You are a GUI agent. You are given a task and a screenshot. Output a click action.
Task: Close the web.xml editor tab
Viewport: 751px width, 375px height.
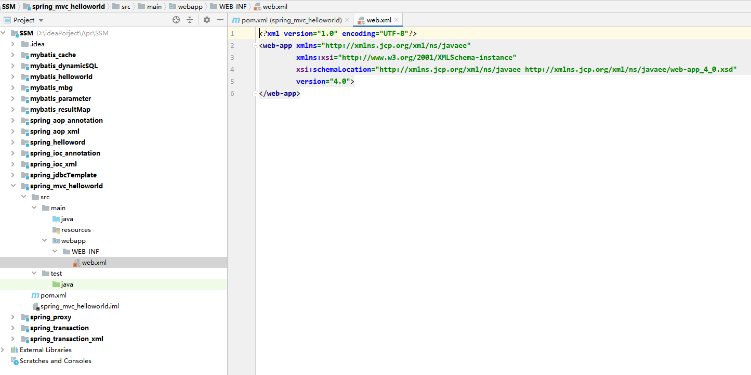[397, 20]
